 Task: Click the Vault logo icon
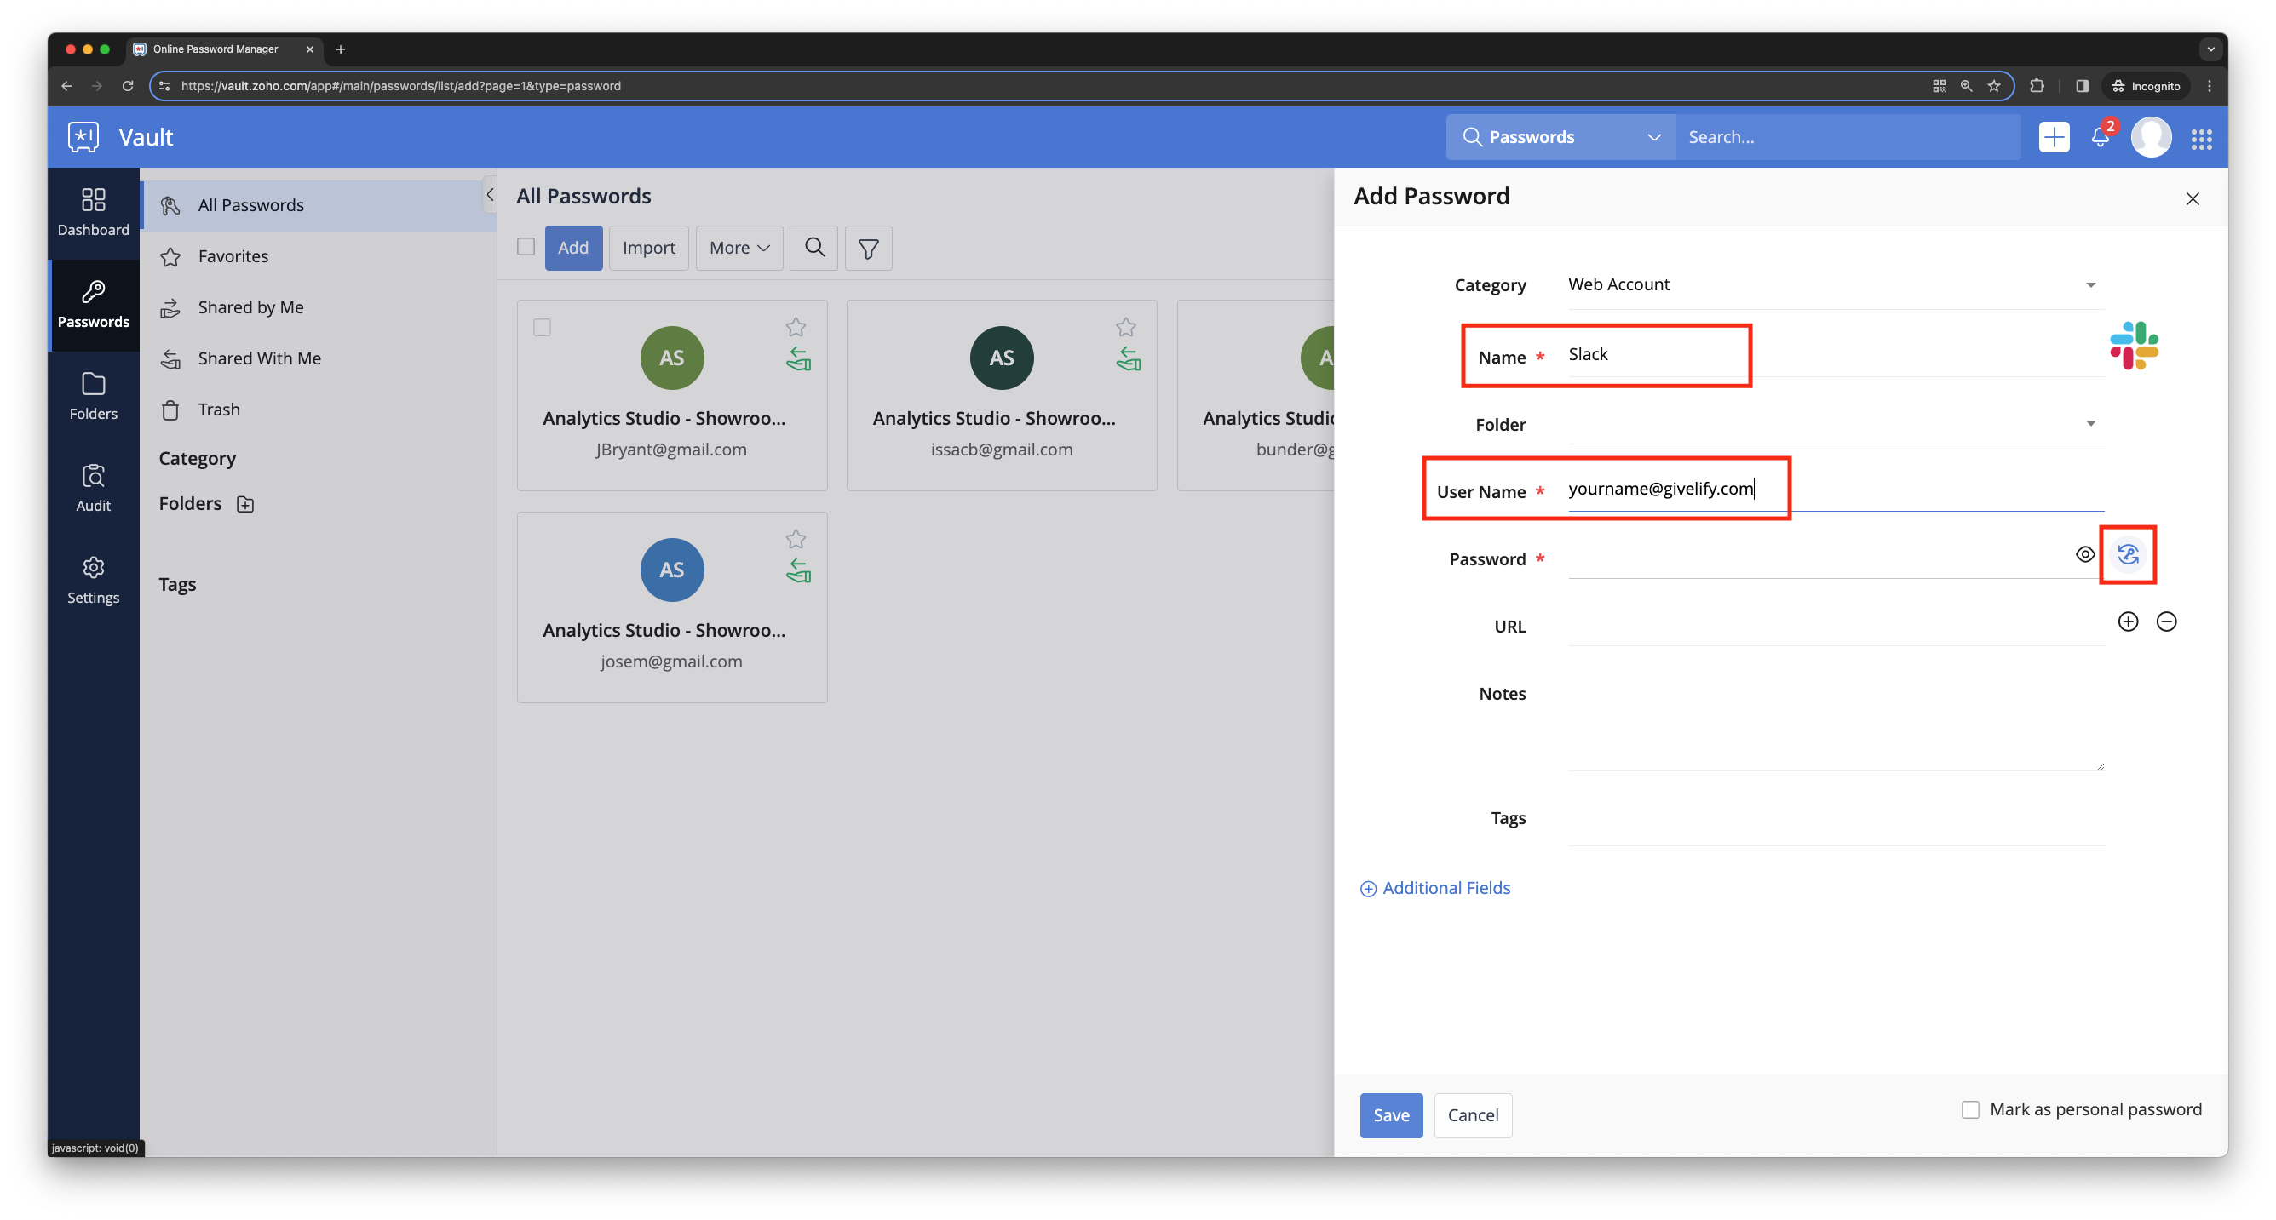[x=83, y=137]
